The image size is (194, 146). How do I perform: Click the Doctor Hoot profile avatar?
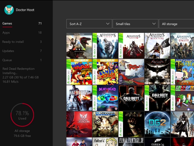(9, 10)
